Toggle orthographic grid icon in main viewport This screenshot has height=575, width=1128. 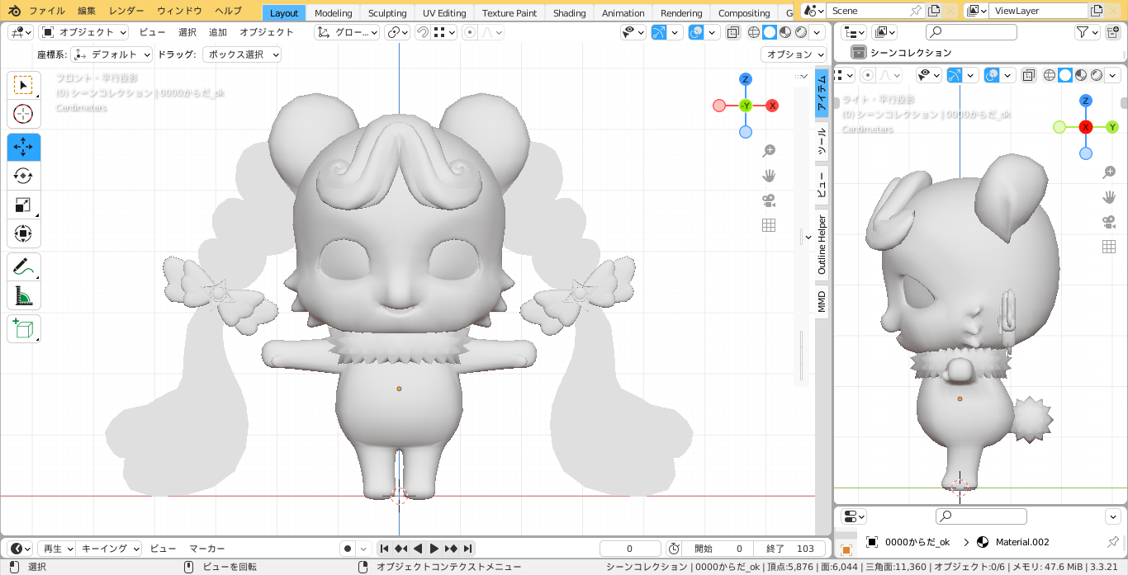[x=769, y=225]
